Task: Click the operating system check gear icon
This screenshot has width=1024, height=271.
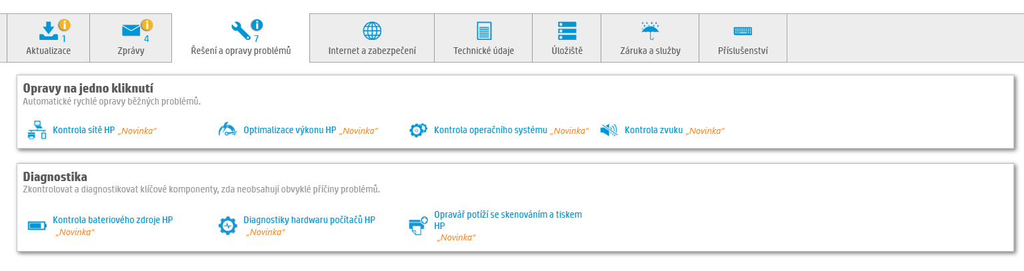Action: pyautogui.click(x=418, y=130)
